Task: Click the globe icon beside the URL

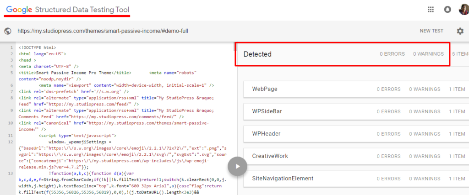Action: (x=8, y=31)
